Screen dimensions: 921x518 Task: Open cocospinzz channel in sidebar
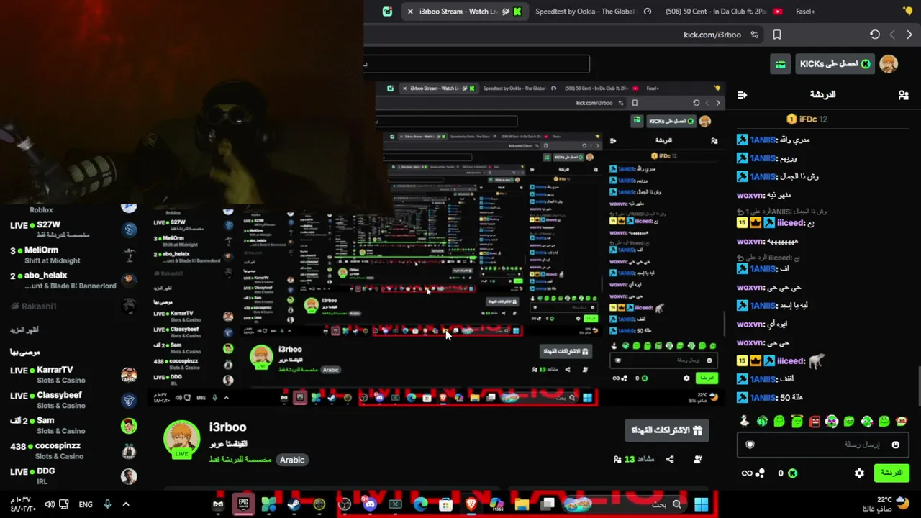pyautogui.click(x=73, y=450)
